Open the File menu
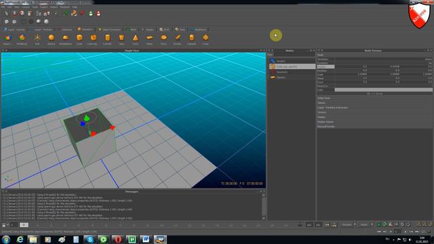The image size is (434, 244). point(3,7)
